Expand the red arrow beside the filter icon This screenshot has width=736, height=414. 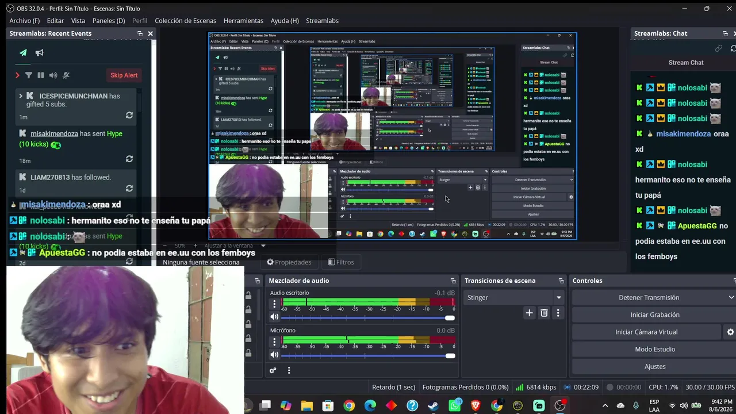click(x=18, y=75)
